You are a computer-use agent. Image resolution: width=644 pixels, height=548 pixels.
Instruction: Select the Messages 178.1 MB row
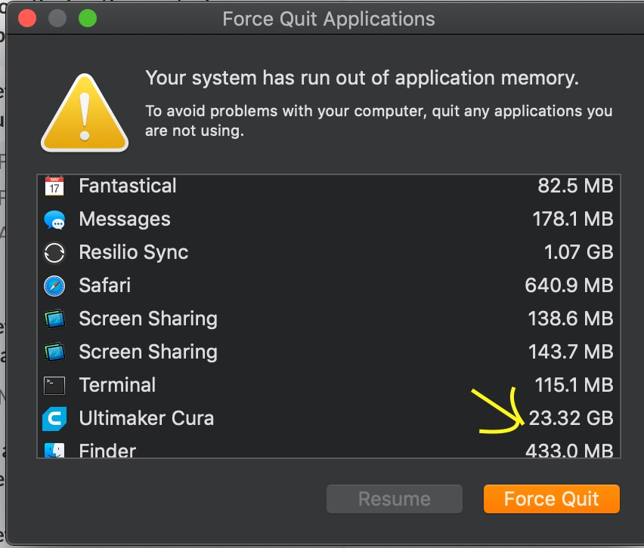click(329, 219)
